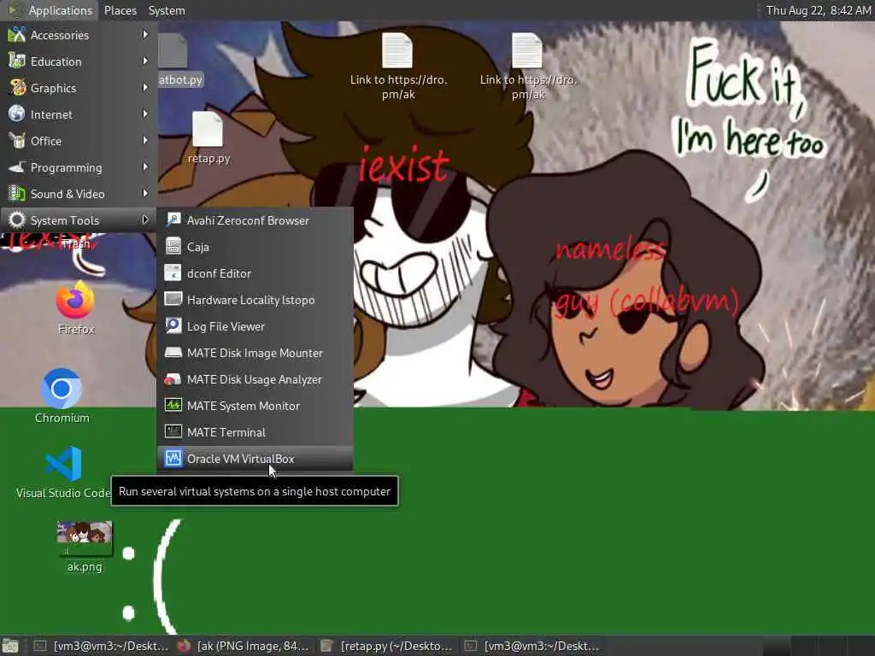The height and width of the screenshot is (656, 875).
Task: Click the System Tools gear icon
Action: (x=17, y=220)
